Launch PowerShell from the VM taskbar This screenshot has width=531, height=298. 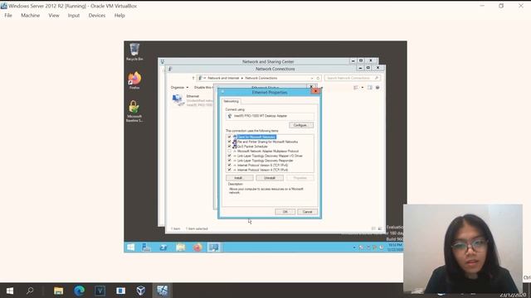tap(163, 248)
